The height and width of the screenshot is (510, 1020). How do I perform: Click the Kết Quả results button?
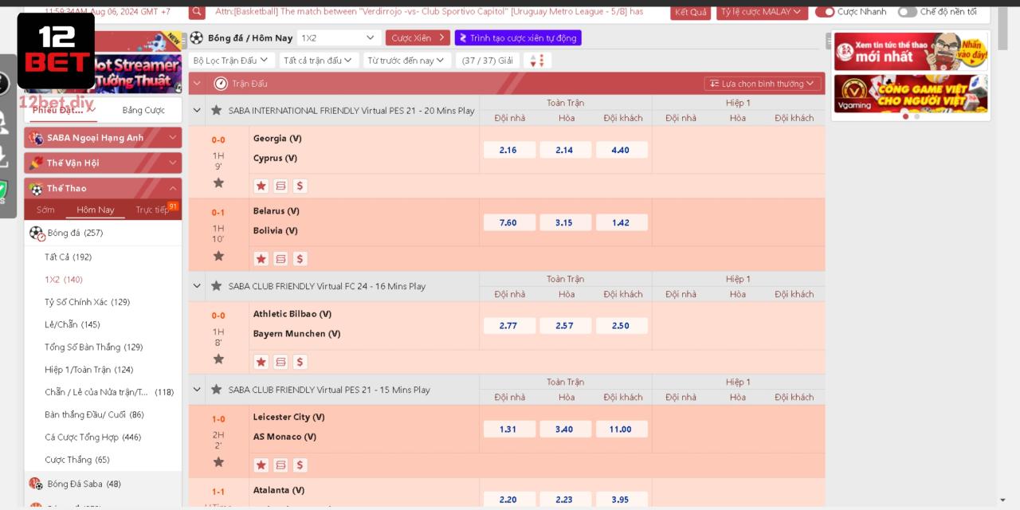click(690, 12)
